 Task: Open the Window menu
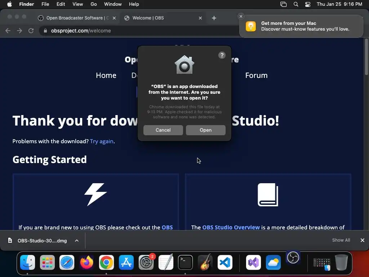point(113,4)
